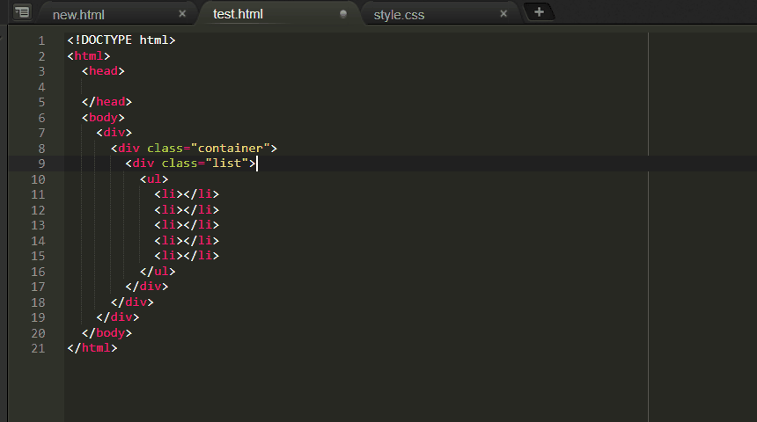Click the '<li></li>' on line 13

coord(187,225)
